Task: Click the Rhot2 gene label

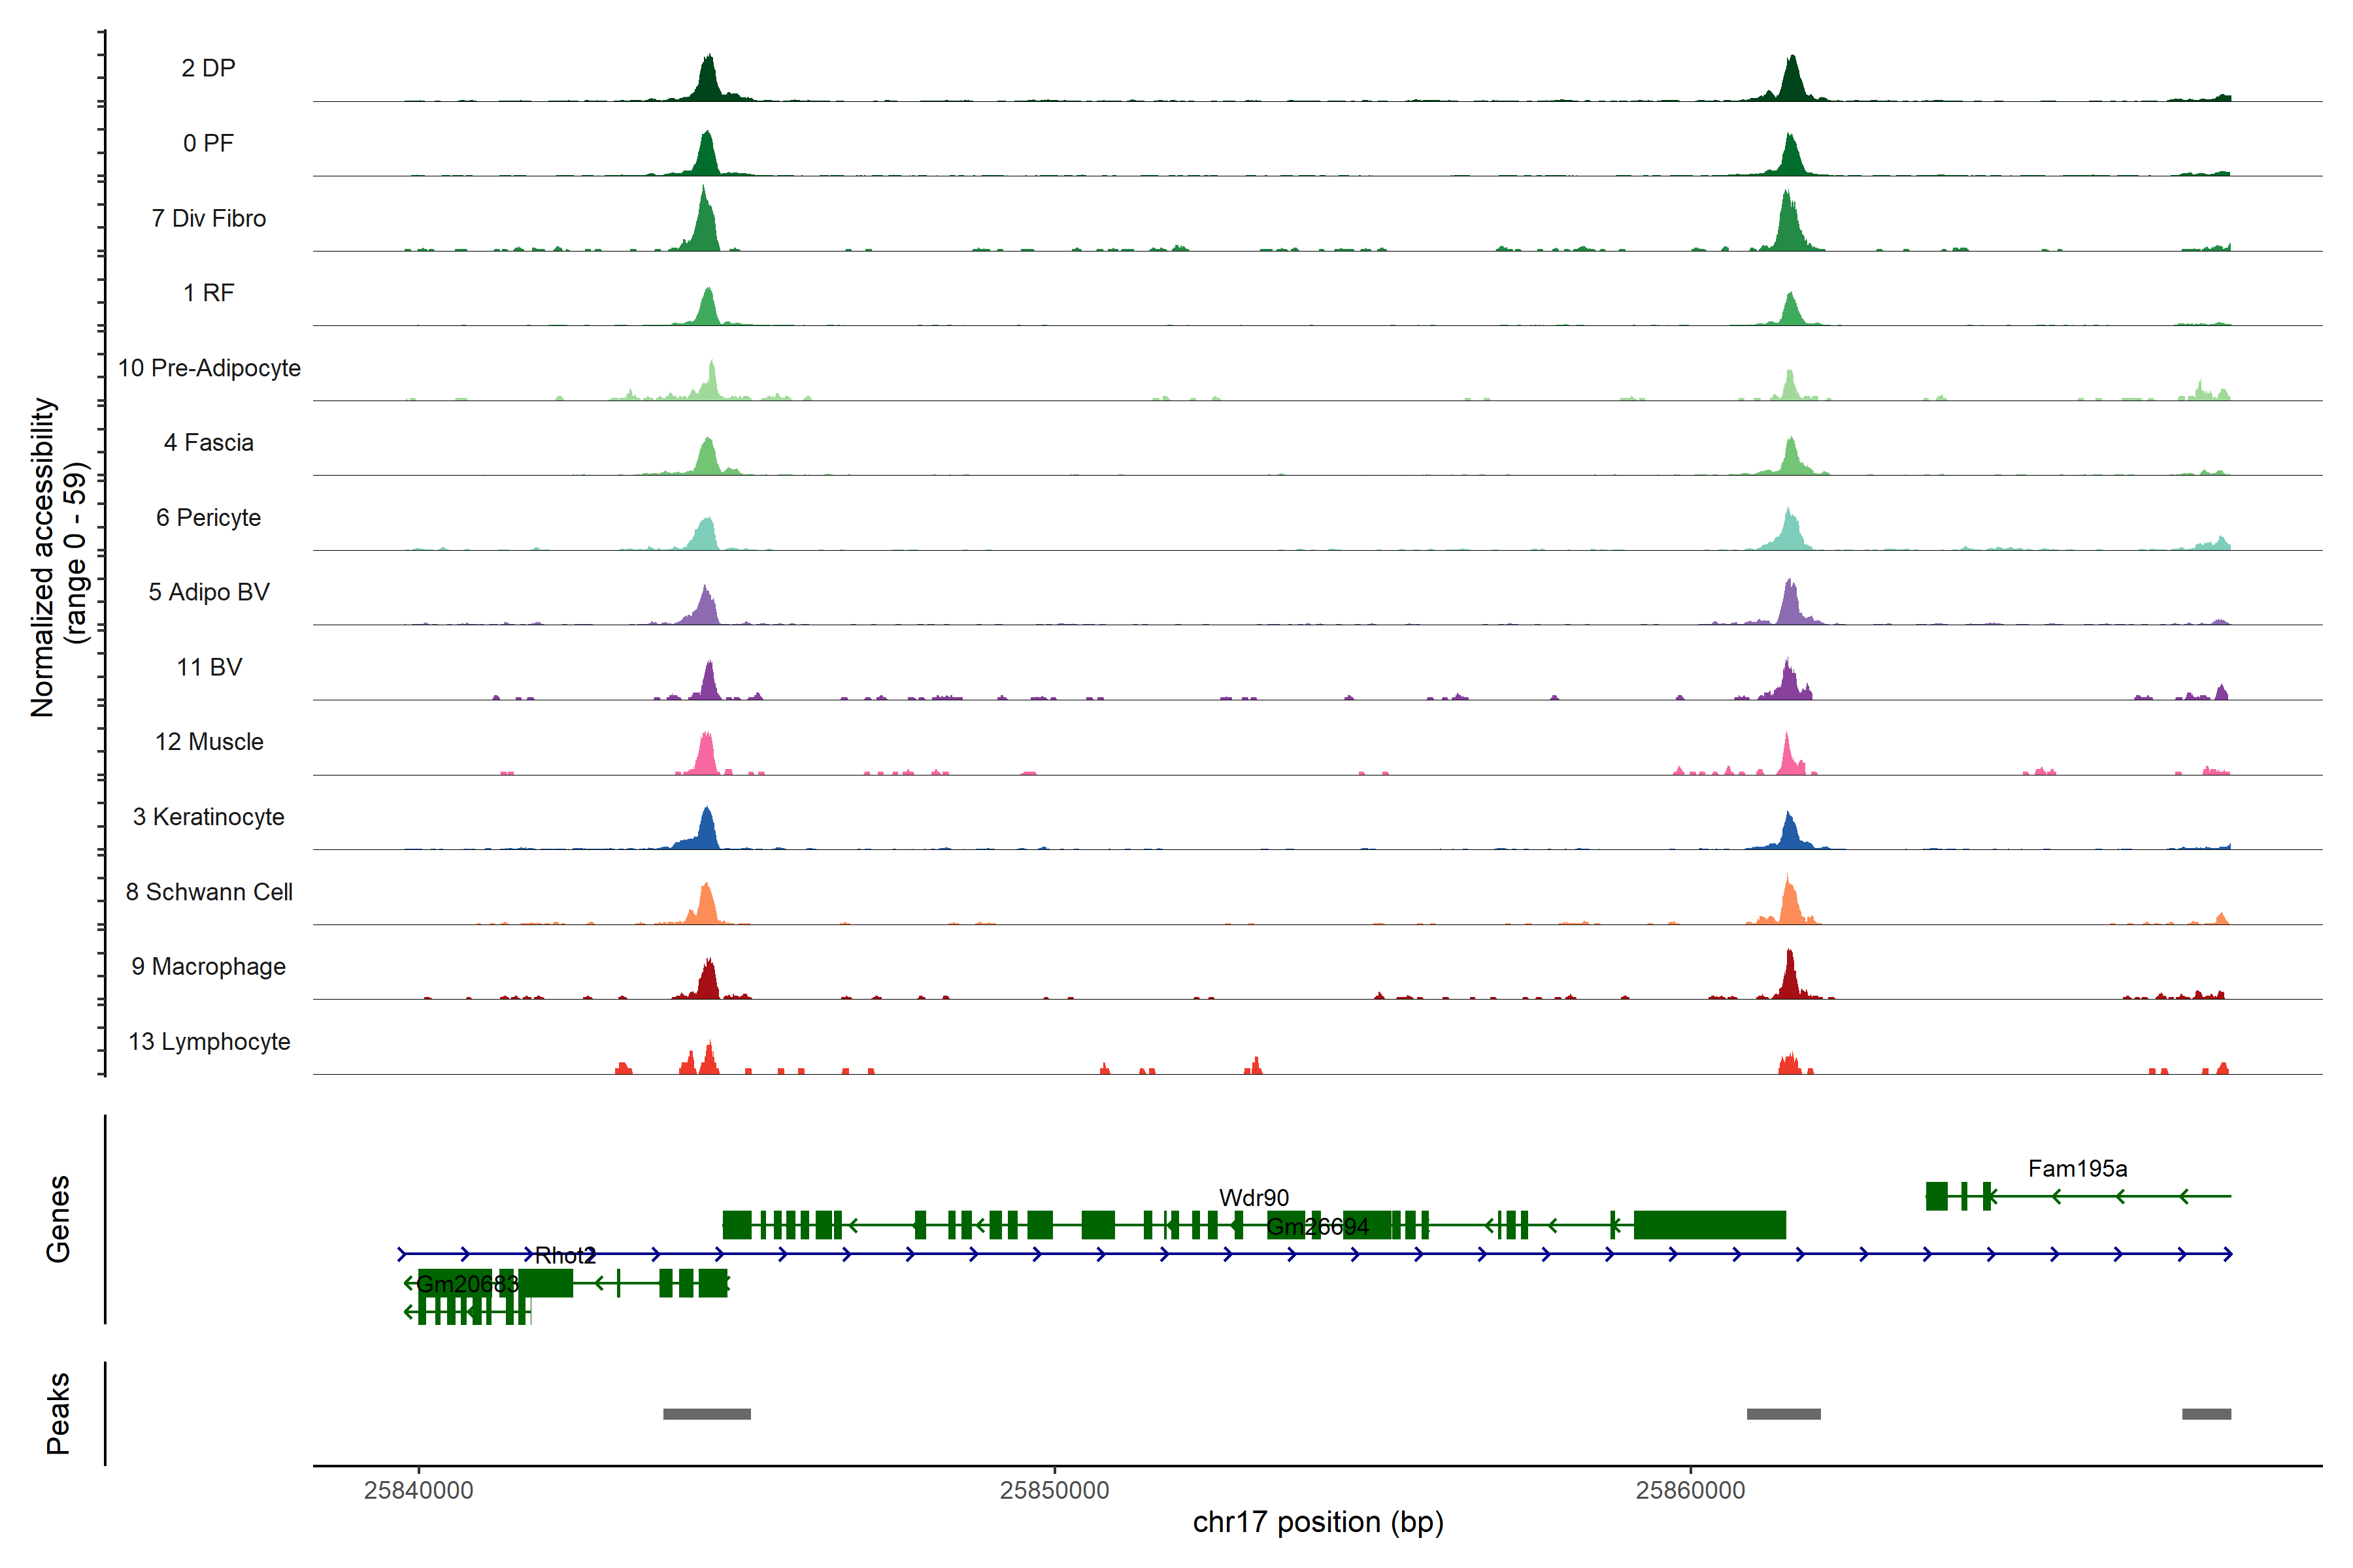Action: (x=565, y=1255)
